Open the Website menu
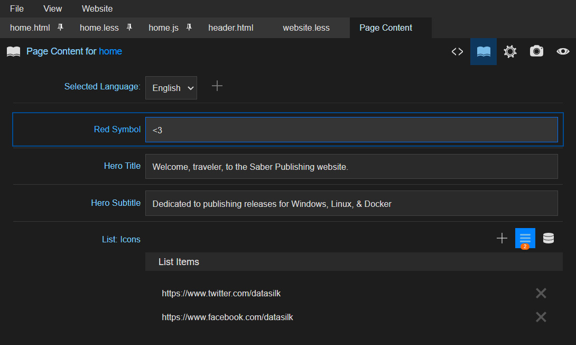 [x=97, y=8]
